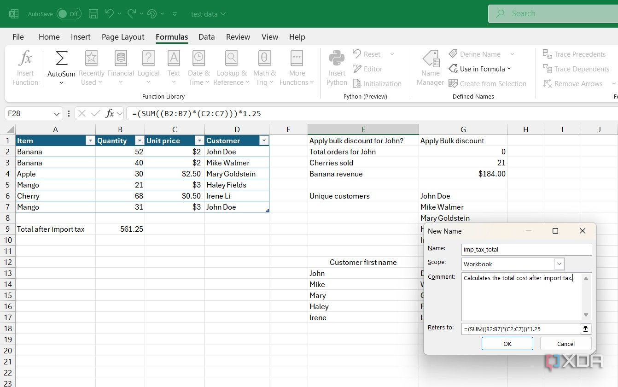Open Math & Trig functions
Image resolution: width=618 pixels, height=387 pixels.
(264, 68)
